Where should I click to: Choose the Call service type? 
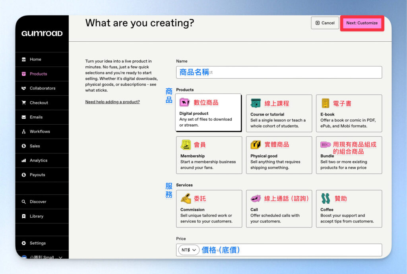coord(279,208)
